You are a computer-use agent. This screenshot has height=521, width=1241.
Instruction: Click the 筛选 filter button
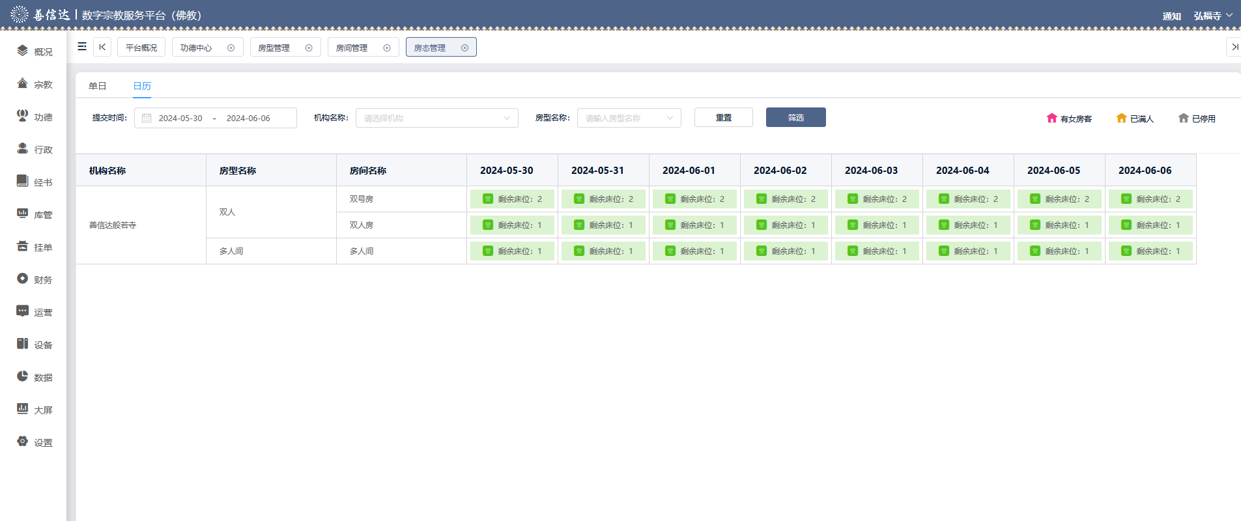point(795,117)
